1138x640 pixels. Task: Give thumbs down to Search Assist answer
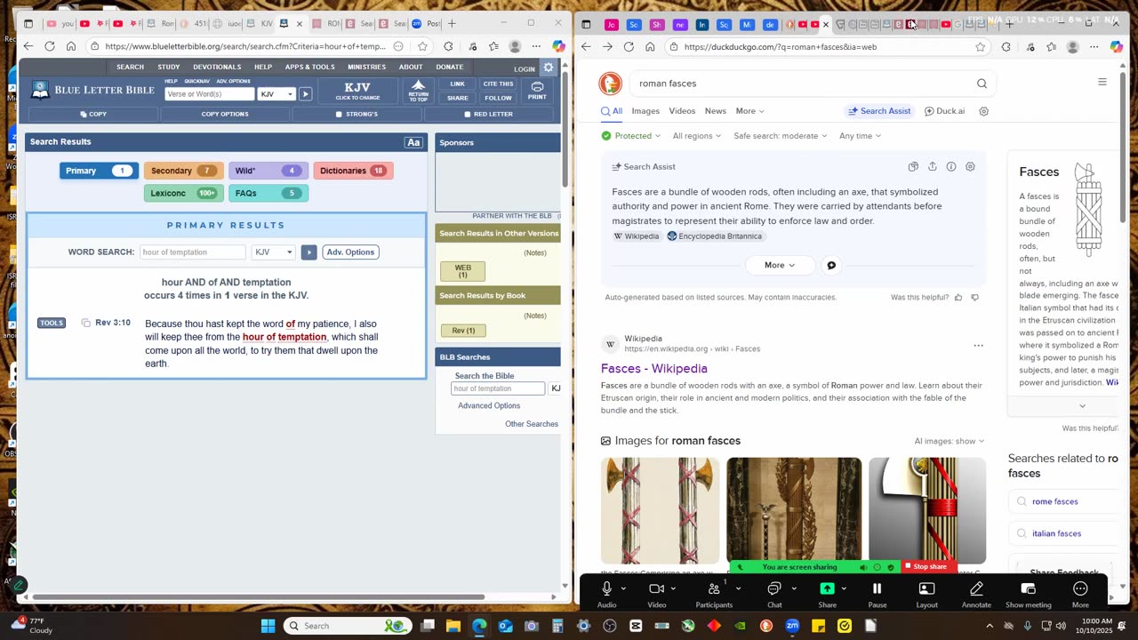coord(974,298)
